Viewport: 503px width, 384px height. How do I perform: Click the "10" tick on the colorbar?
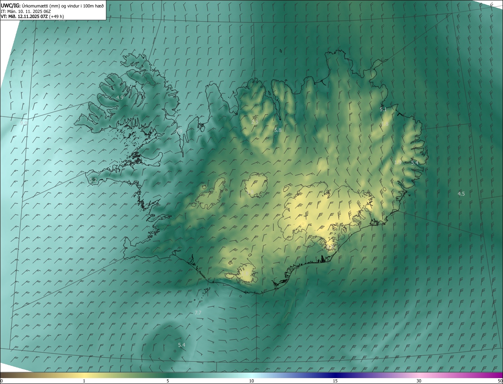point(251,381)
